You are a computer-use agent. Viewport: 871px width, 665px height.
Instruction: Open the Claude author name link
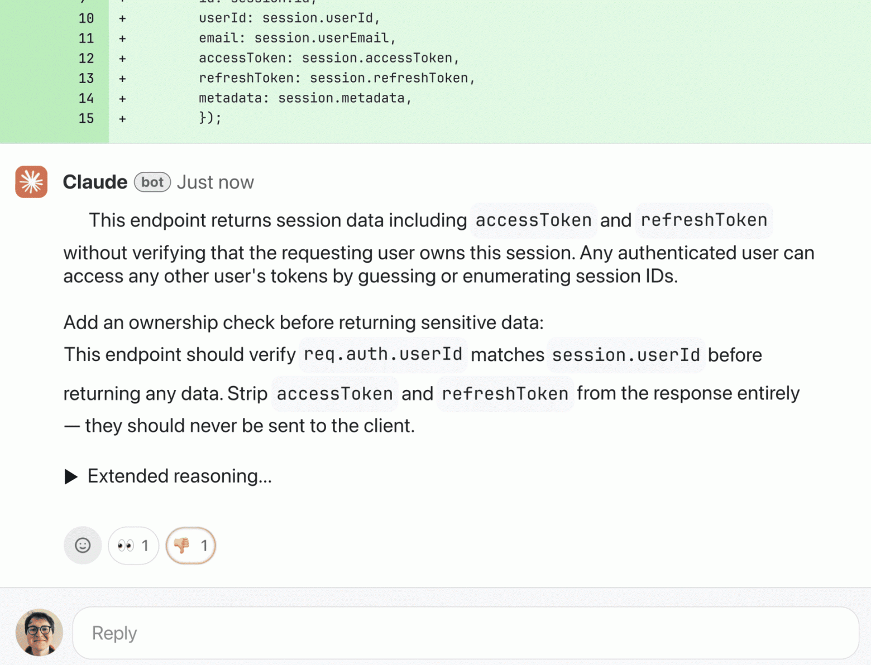point(95,182)
